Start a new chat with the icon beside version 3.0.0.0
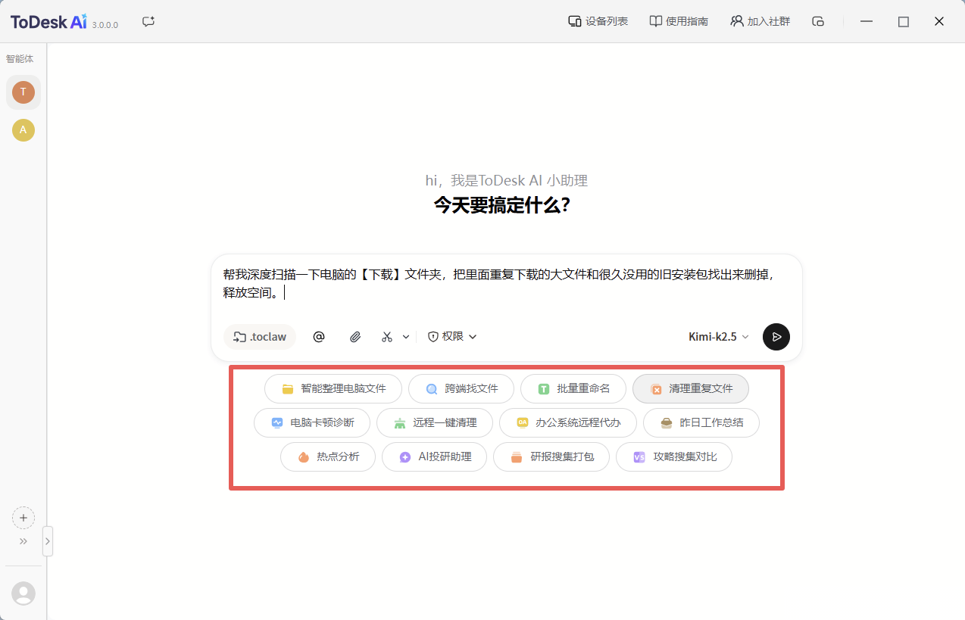 (148, 22)
